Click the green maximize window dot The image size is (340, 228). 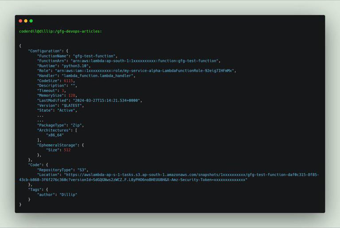(31, 21)
